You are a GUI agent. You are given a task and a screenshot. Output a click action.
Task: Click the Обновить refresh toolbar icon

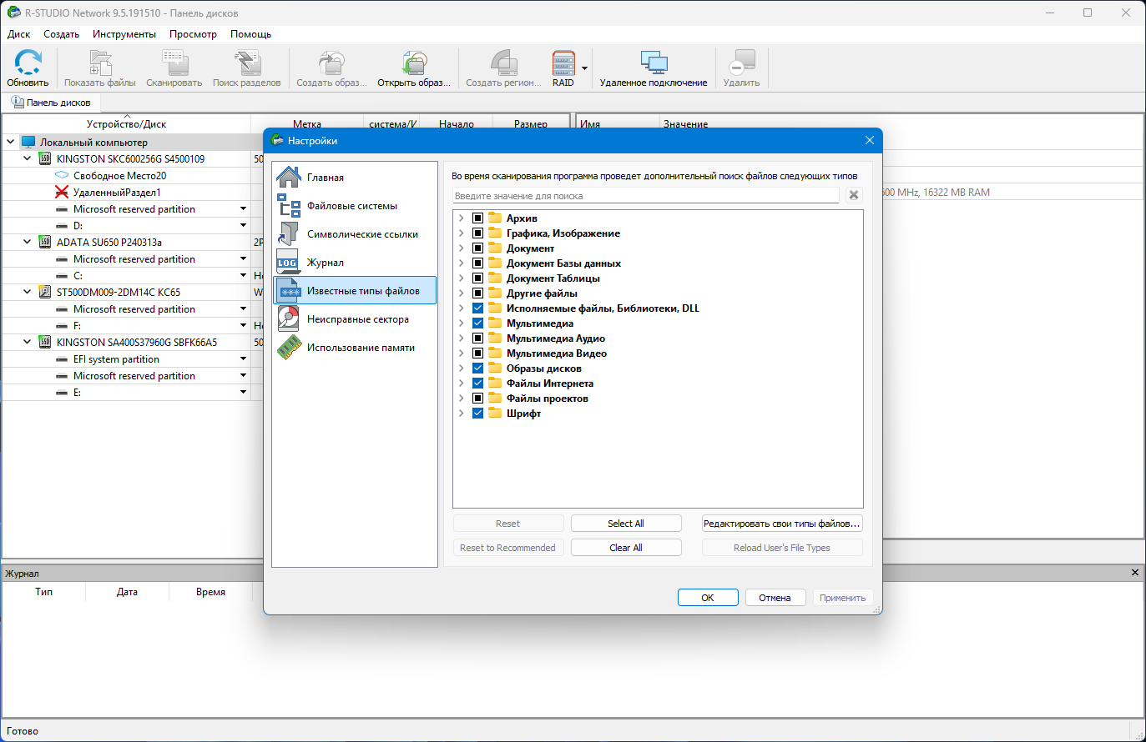28,63
